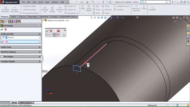Click the Extruded Cut tool

point(45,9)
